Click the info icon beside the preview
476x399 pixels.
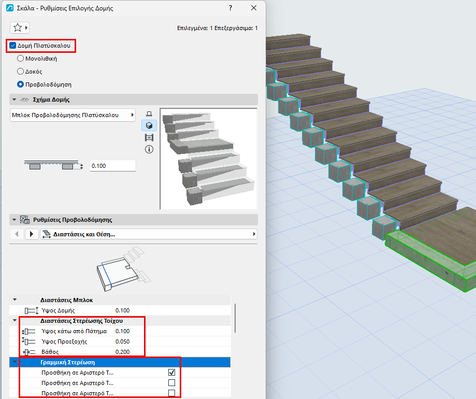tap(149, 149)
